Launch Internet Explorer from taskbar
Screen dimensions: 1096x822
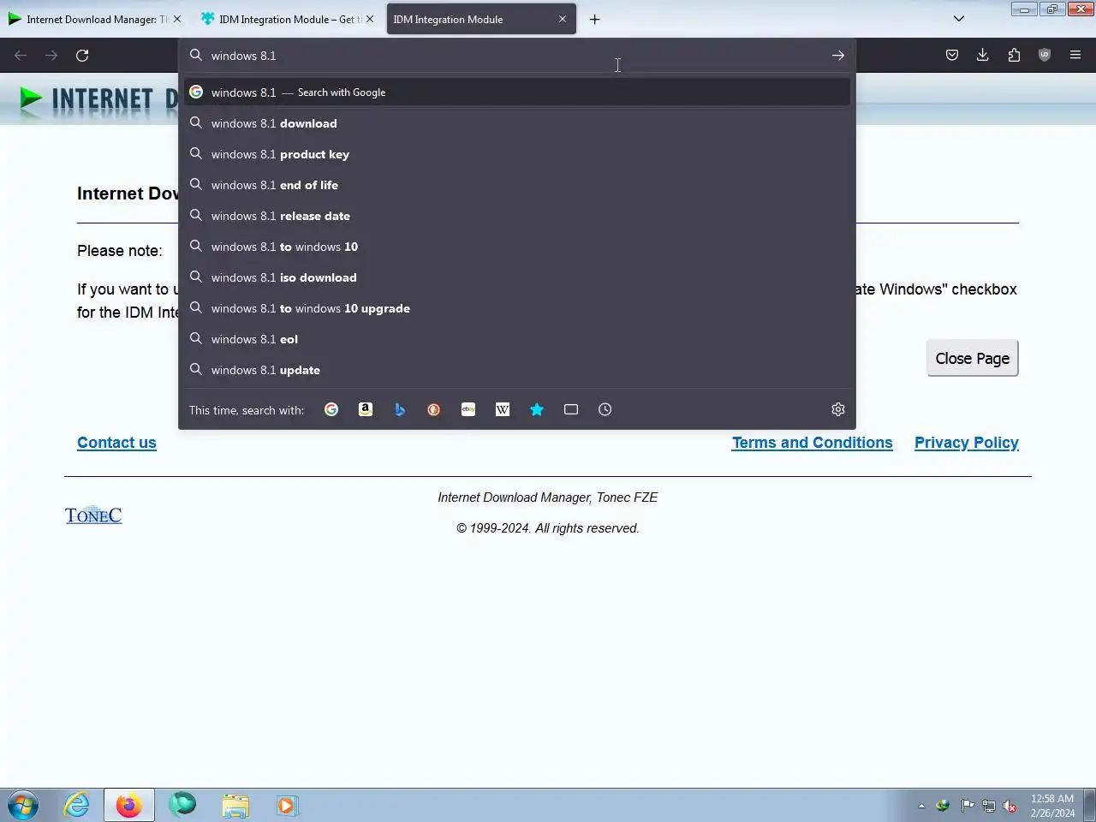[77, 806]
